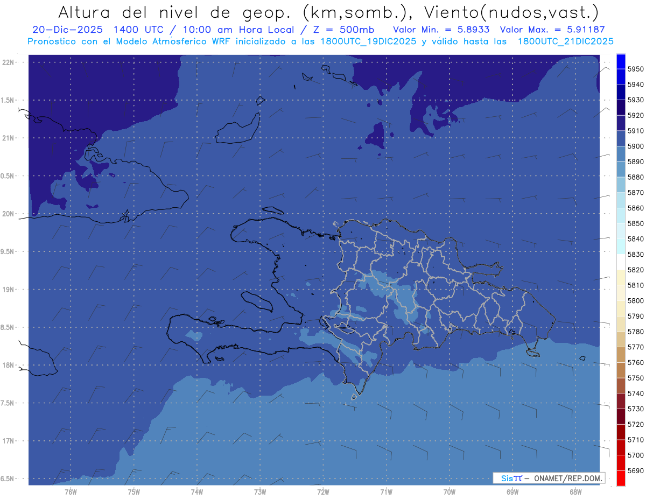Pick the bright blue swatch above 5950
Screen dimensions: 646x499
coord(621,61)
